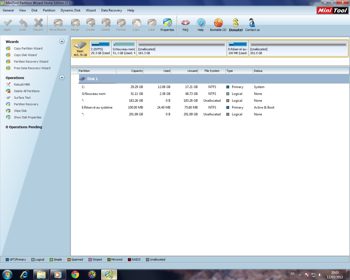Image resolution: width=350 pixels, height=280 pixels.
Task: Select G:Nouveau nom block in disk map
Action: (124, 48)
